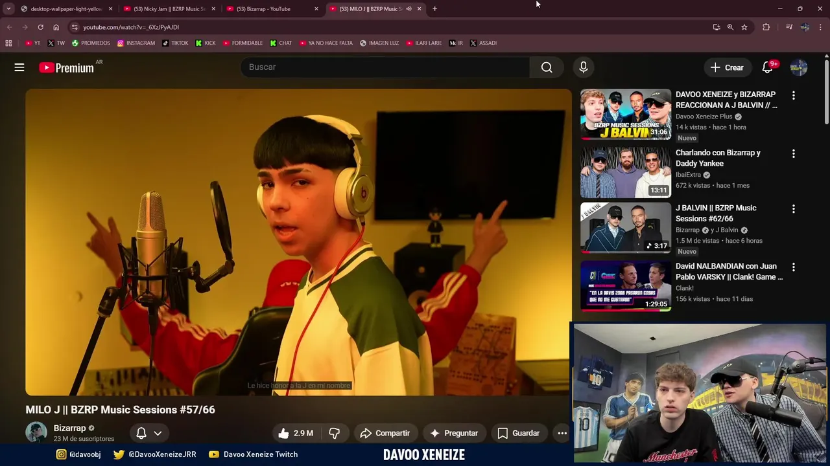Focus the Buscar search field

[385, 67]
